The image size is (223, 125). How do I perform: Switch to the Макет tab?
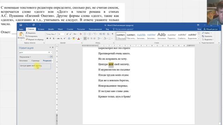coord(60,29)
